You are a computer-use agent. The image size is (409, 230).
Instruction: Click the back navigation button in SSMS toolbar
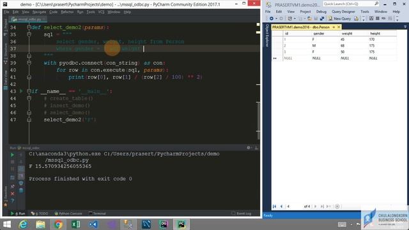pyautogui.click(x=272, y=19)
